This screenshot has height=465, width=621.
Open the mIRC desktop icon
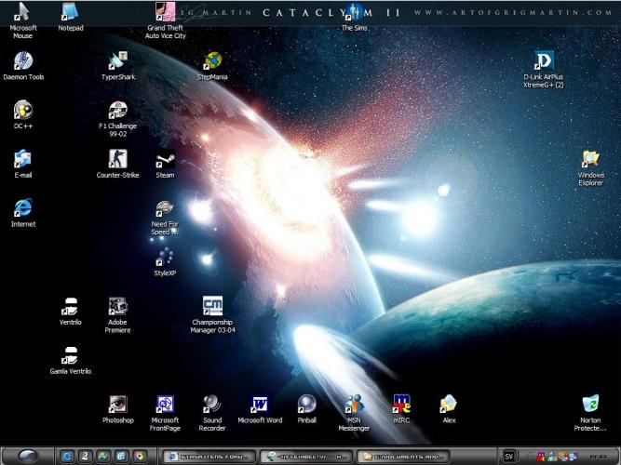pos(402,404)
